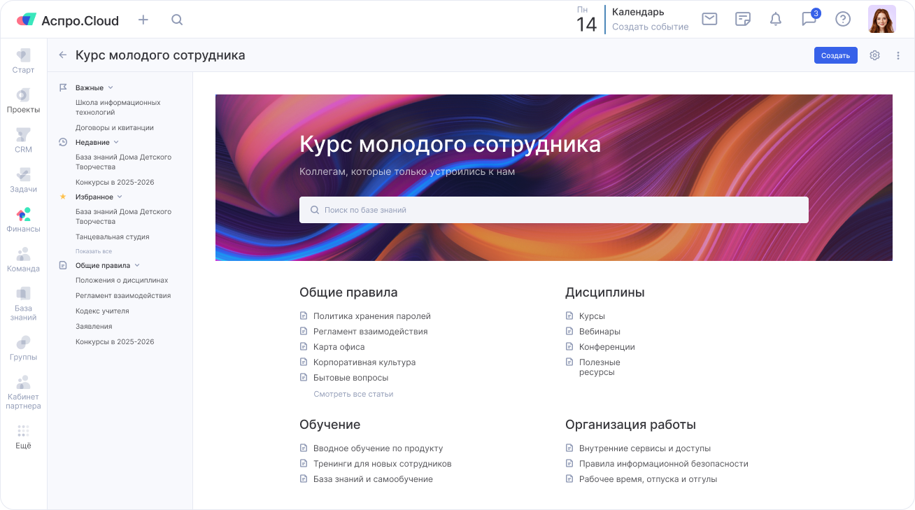
Task: Click the settings gear icon
Action: click(x=874, y=55)
